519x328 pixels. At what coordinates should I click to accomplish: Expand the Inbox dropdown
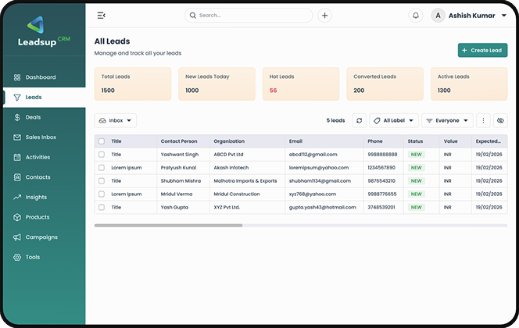116,121
